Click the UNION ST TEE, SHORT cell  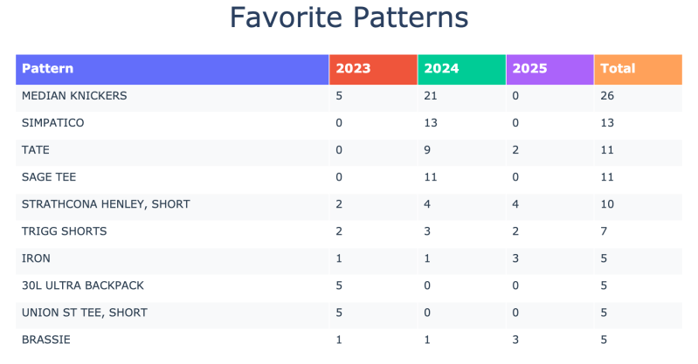(x=84, y=312)
